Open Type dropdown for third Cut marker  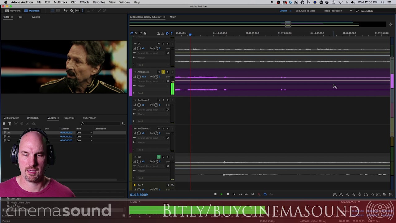(84, 140)
